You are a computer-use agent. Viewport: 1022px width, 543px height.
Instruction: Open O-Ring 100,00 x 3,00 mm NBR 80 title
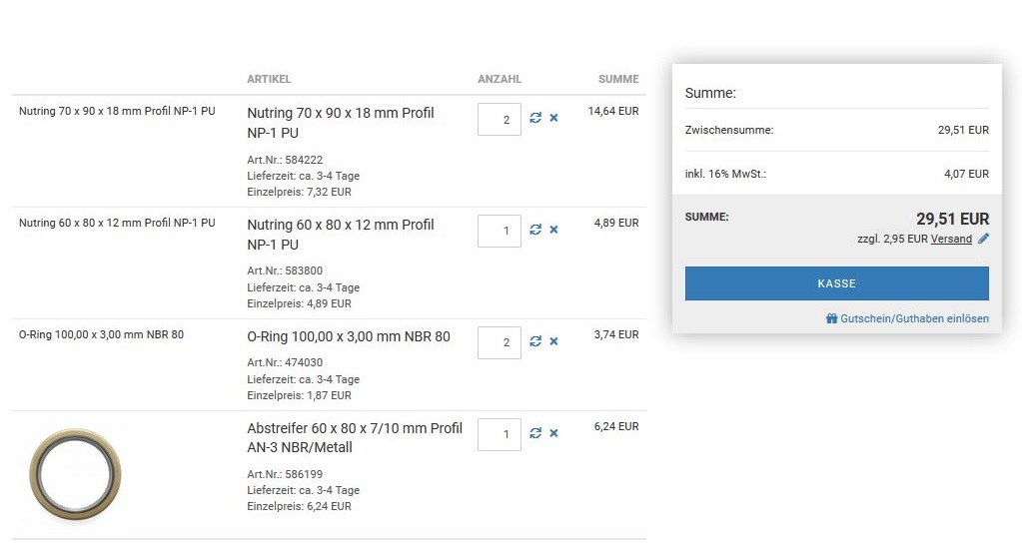click(348, 336)
